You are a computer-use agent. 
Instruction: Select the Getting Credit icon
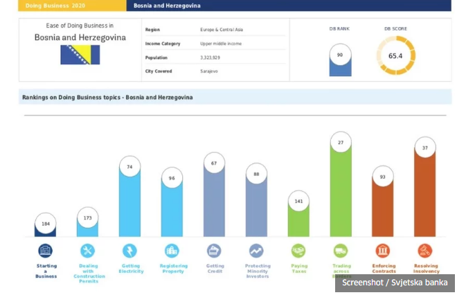[214, 251]
